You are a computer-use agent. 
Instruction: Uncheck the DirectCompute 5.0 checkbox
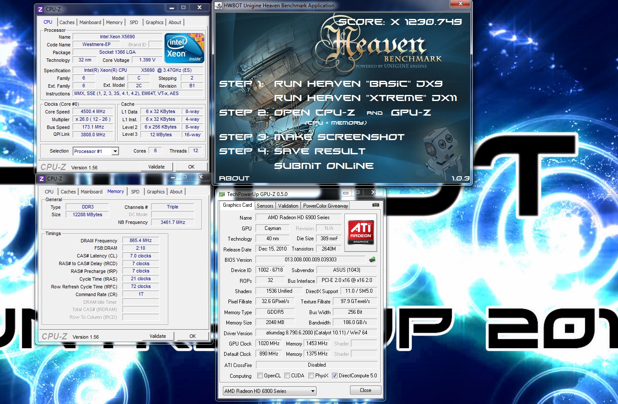coord(335,376)
